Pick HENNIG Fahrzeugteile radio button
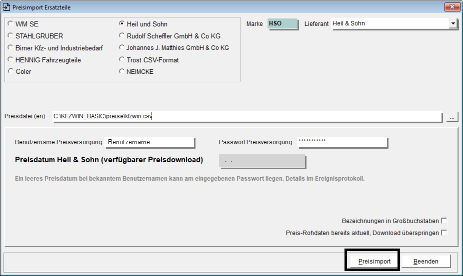The height and width of the screenshot is (276, 463). [x=10, y=59]
